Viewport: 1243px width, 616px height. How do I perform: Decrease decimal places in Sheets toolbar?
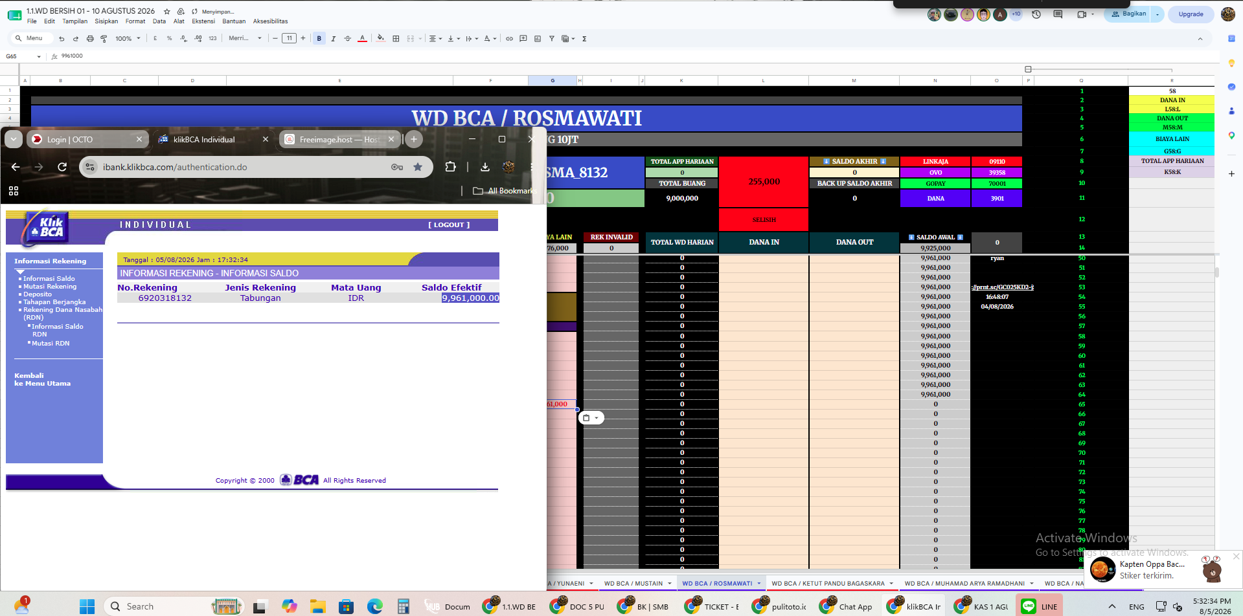(184, 39)
